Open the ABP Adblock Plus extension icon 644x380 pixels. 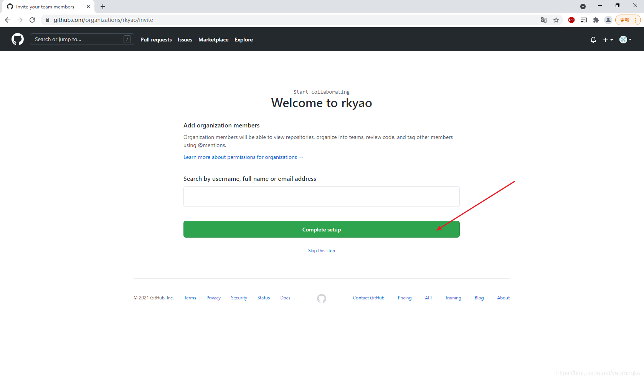pyautogui.click(x=571, y=20)
